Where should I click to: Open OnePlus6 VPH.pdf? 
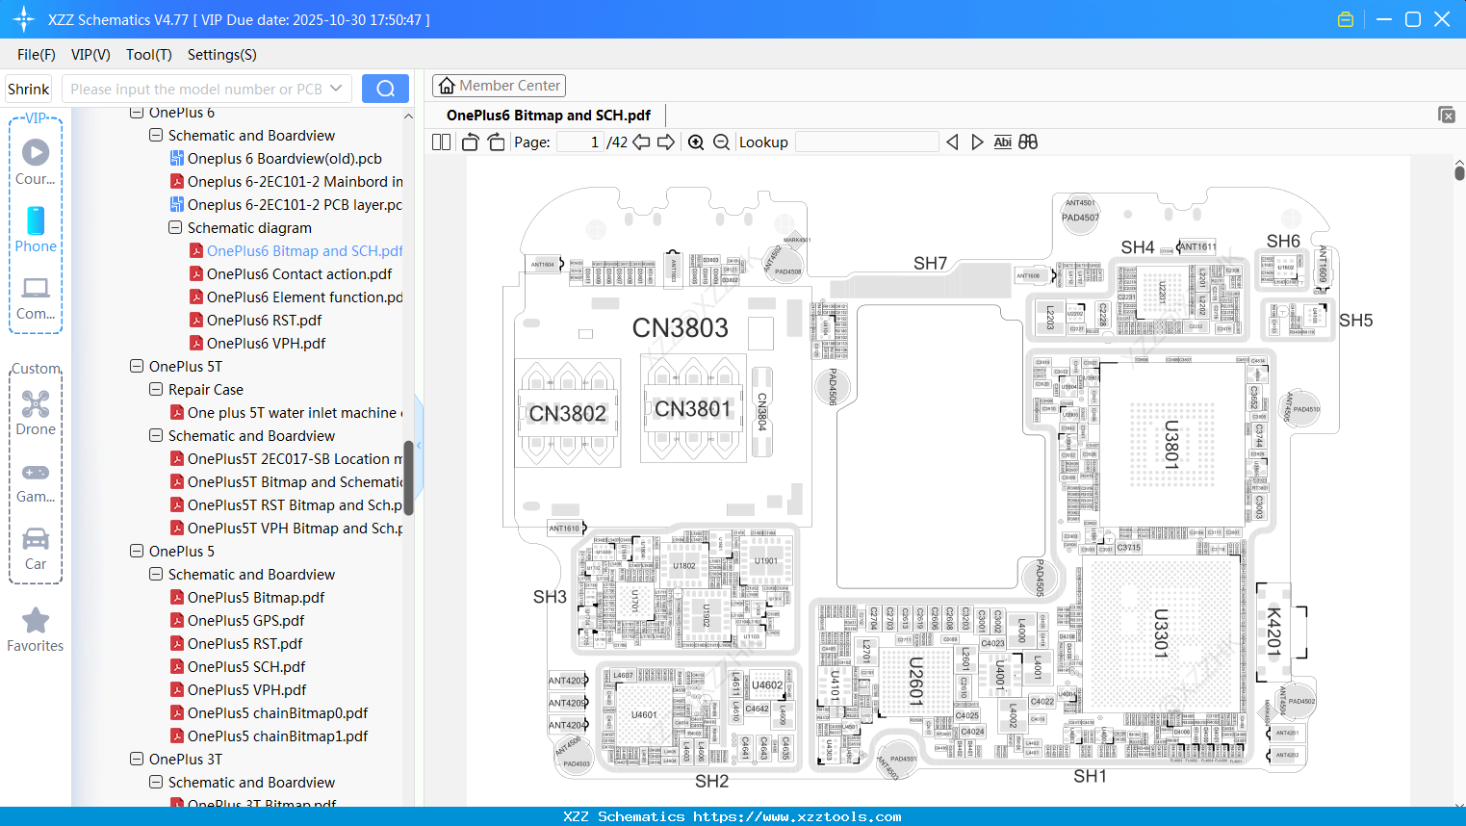tap(266, 344)
